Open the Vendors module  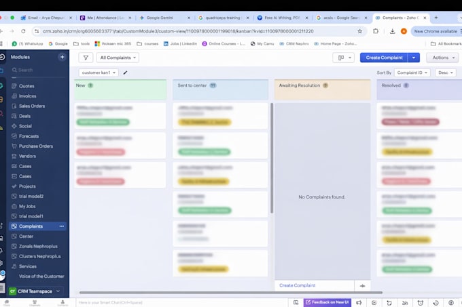click(27, 156)
